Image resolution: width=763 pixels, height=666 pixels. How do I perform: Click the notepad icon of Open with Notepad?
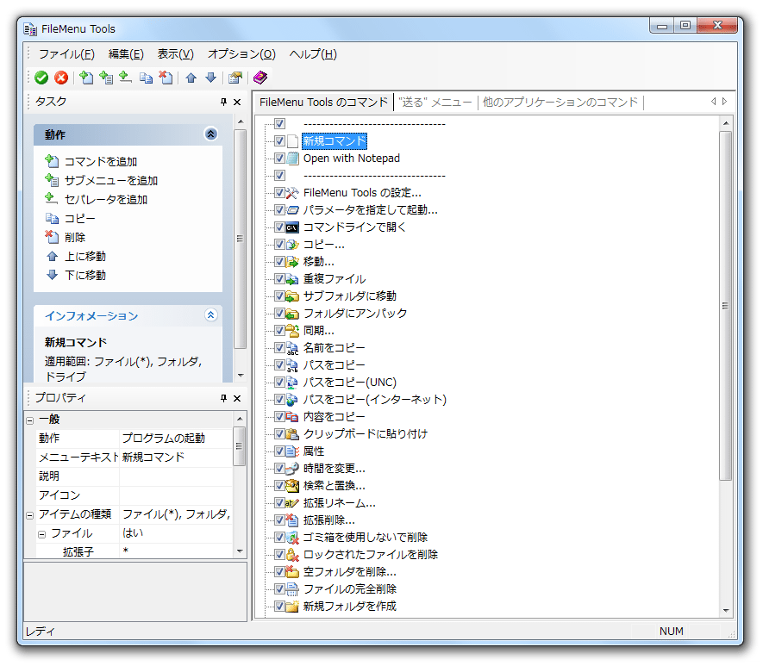(x=292, y=159)
